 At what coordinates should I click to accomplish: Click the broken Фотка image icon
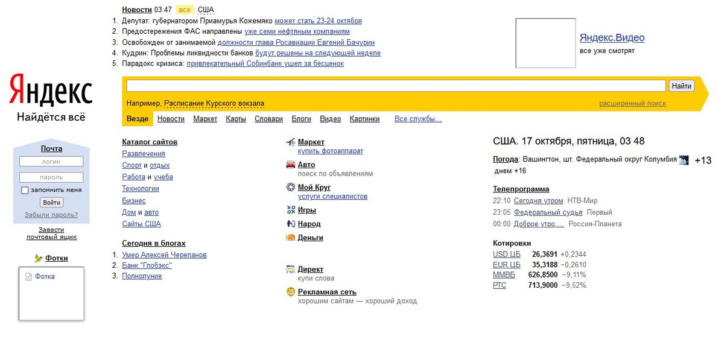[28, 277]
